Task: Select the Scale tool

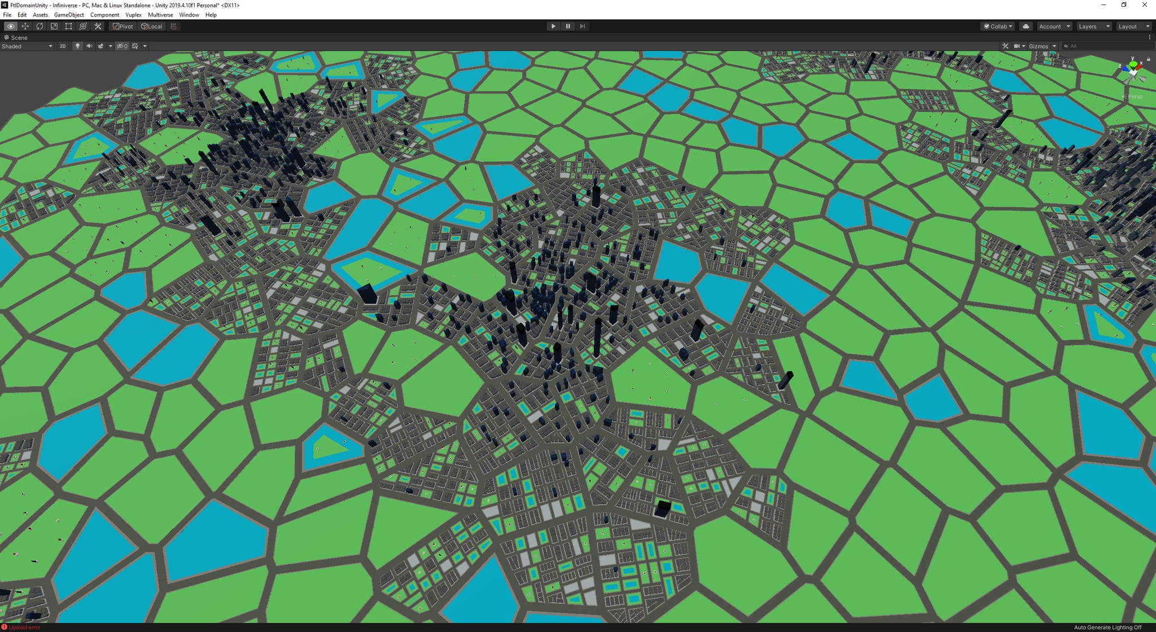Action: coord(54,27)
